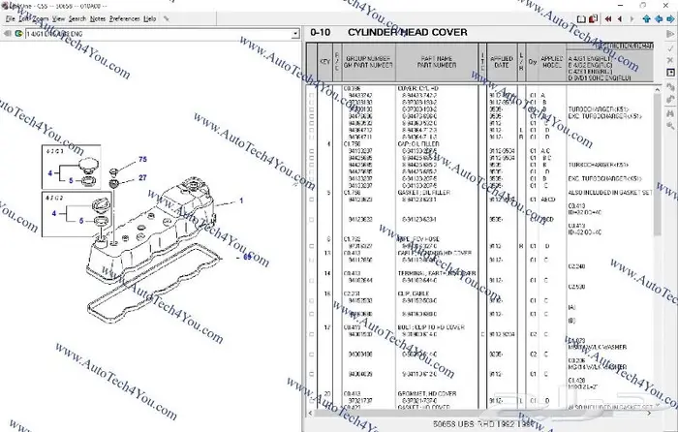Select callout number 27 in the diagram

[x=142, y=177]
